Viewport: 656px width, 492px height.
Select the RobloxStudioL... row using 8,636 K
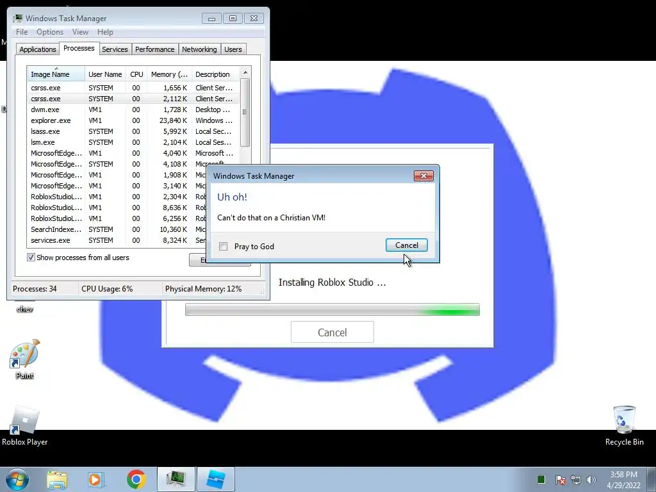[117, 208]
